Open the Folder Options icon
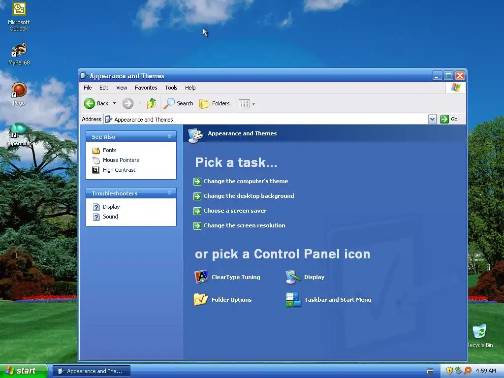Screen dimensions: 504x378 coord(201,300)
